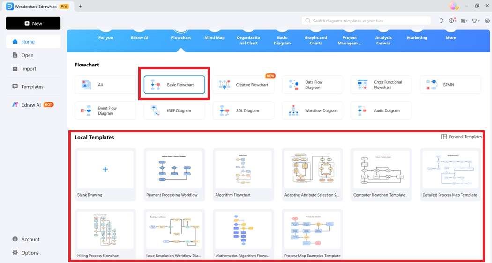Select the All flowchart category icon

(x=86, y=85)
